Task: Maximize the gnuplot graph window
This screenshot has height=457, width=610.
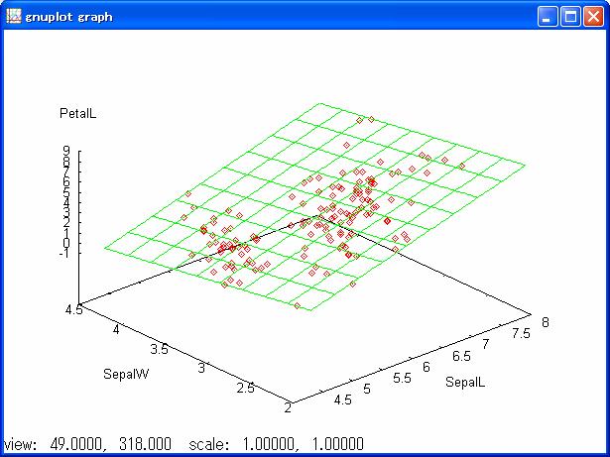Action: [x=570, y=16]
